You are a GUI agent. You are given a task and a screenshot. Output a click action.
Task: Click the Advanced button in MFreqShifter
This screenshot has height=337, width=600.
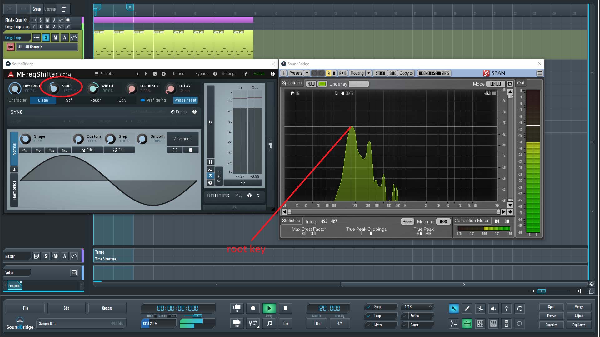tap(183, 139)
